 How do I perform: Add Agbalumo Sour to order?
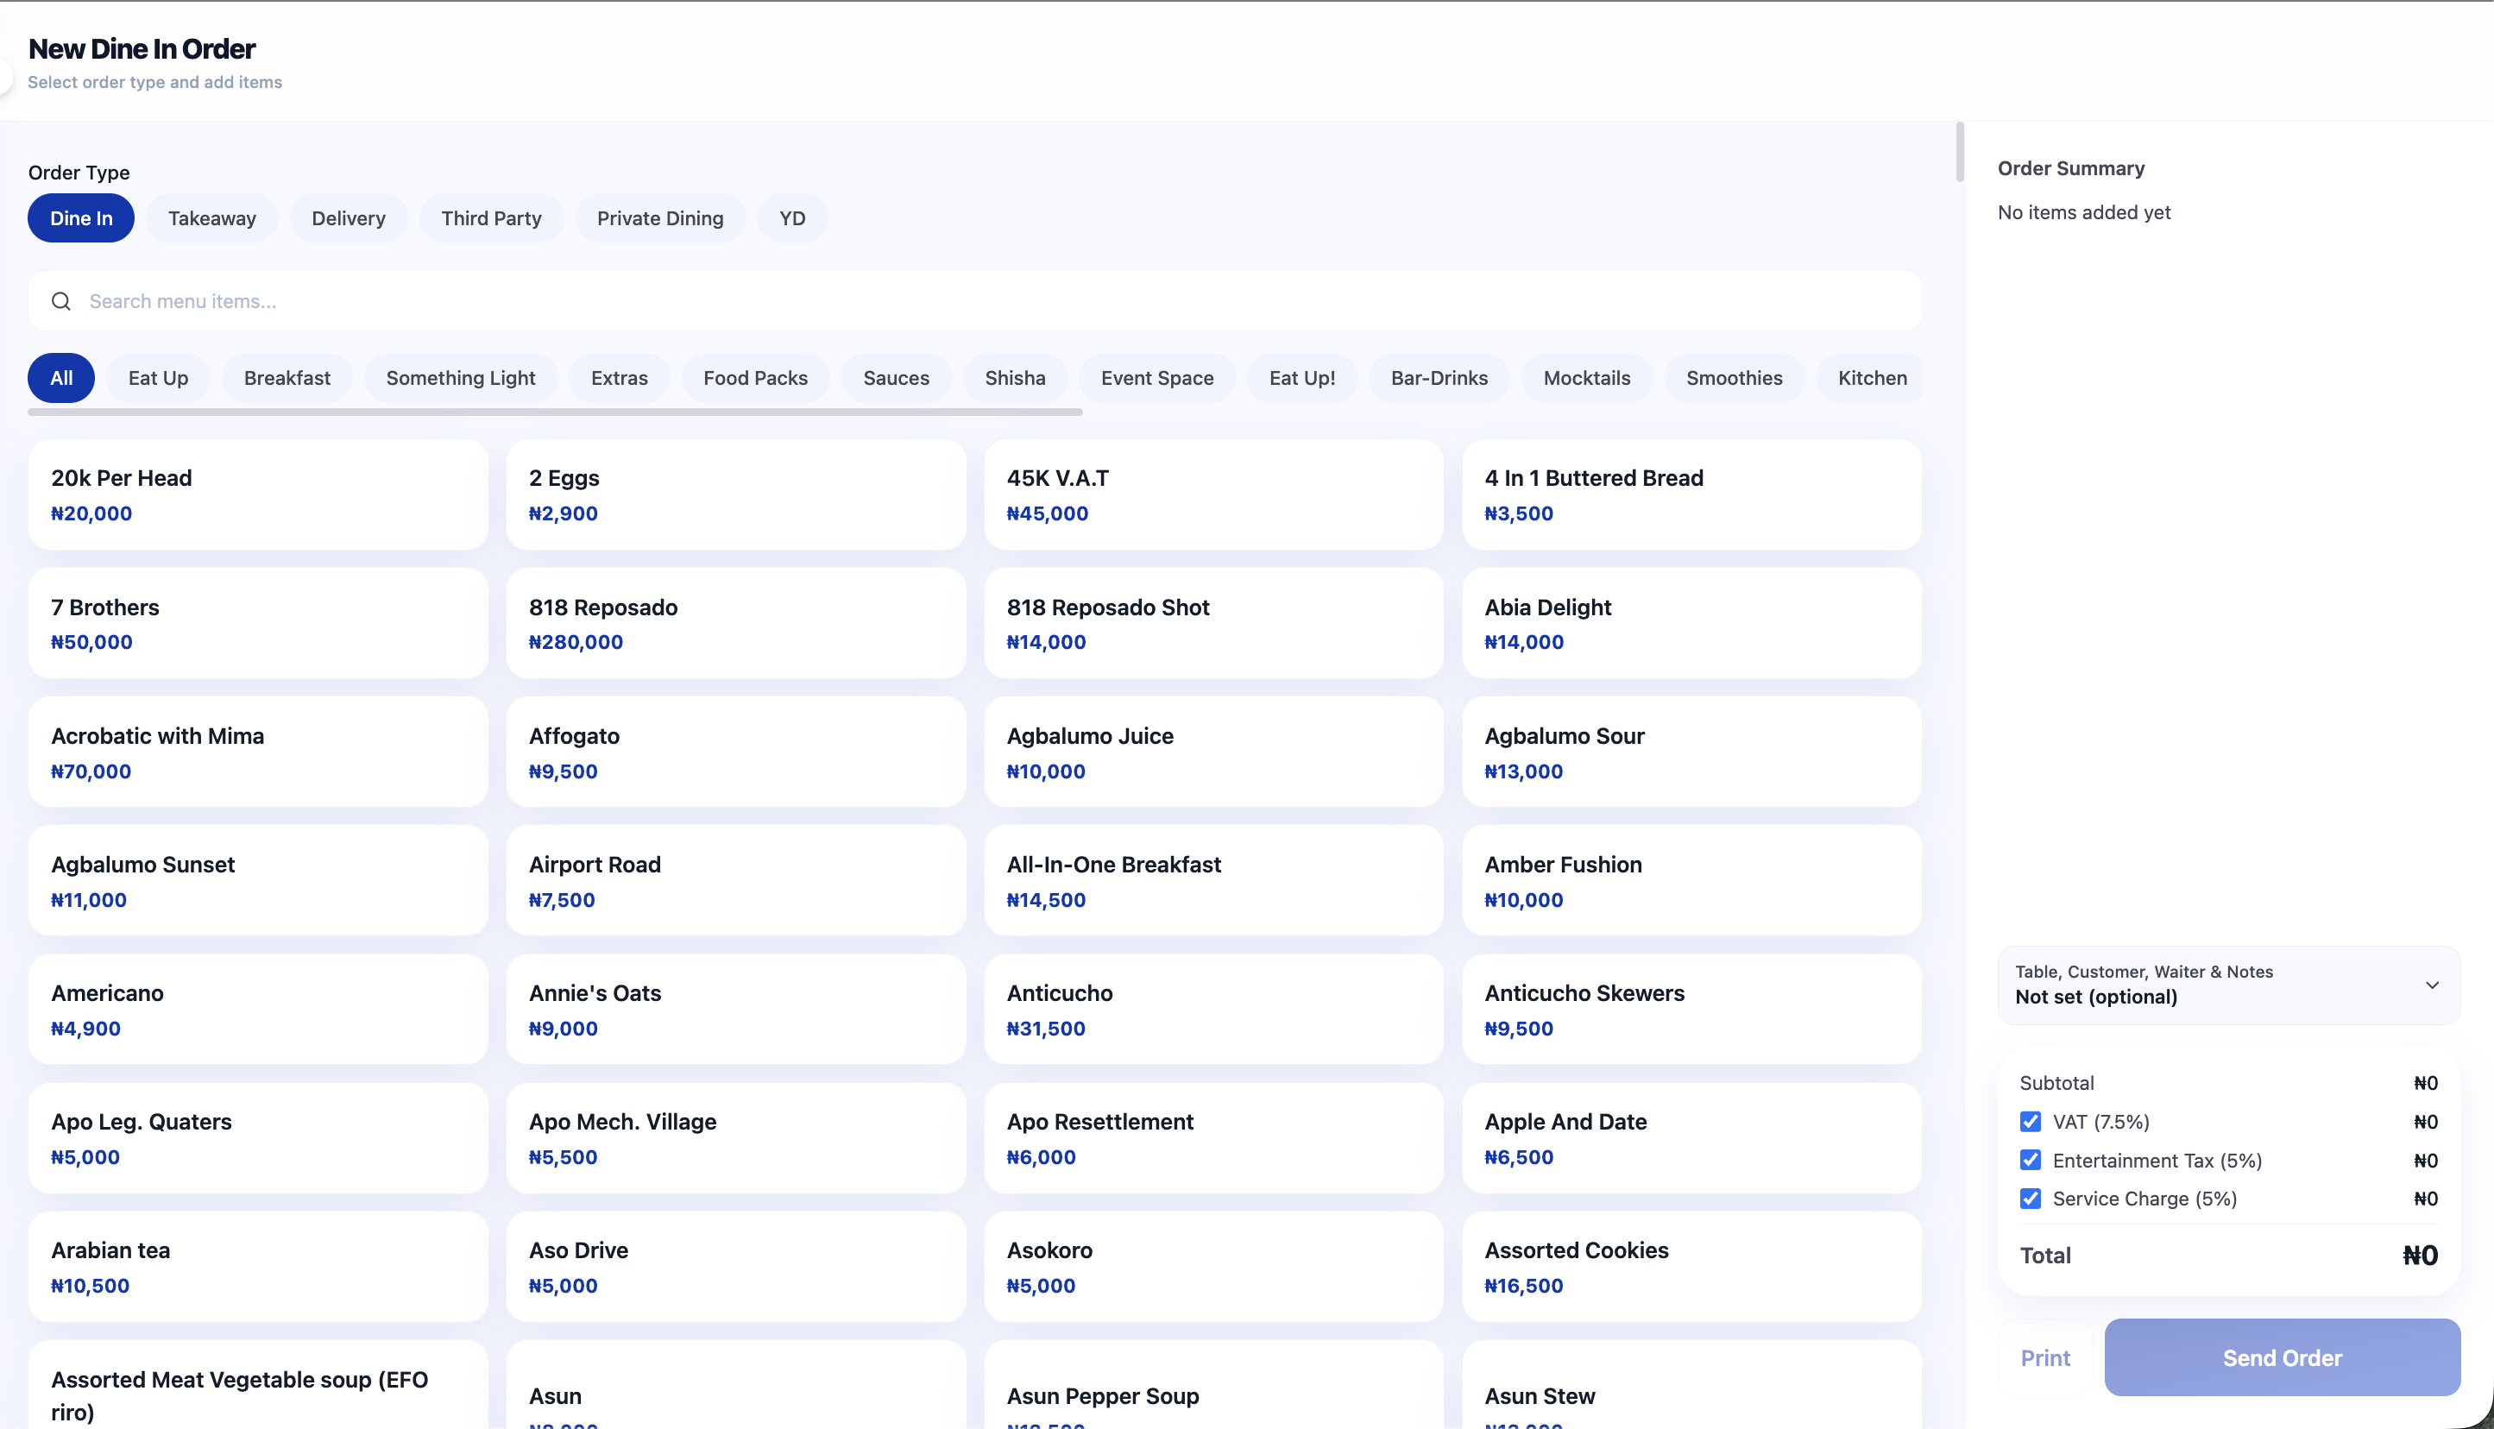1692,752
